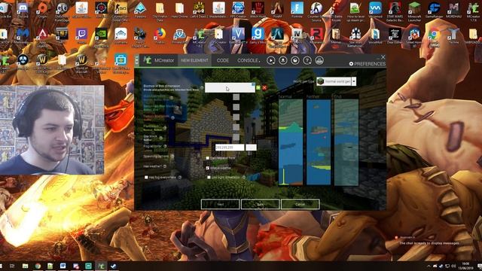Image resolution: width=482 pixels, height=271 pixels.
Task: Open Word from the taskbar
Action: [x=63, y=266]
